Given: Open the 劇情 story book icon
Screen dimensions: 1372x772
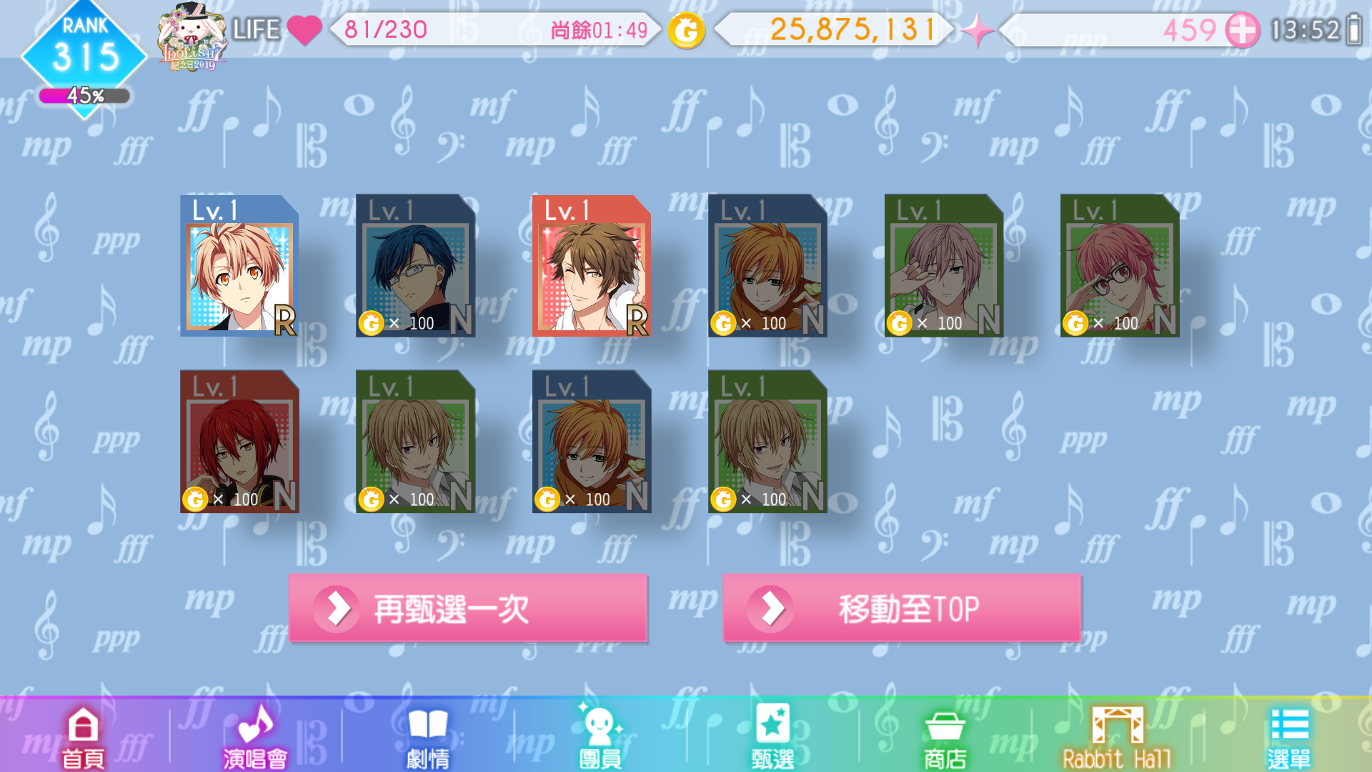Looking at the screenshot, I should [x=428, y=736].
